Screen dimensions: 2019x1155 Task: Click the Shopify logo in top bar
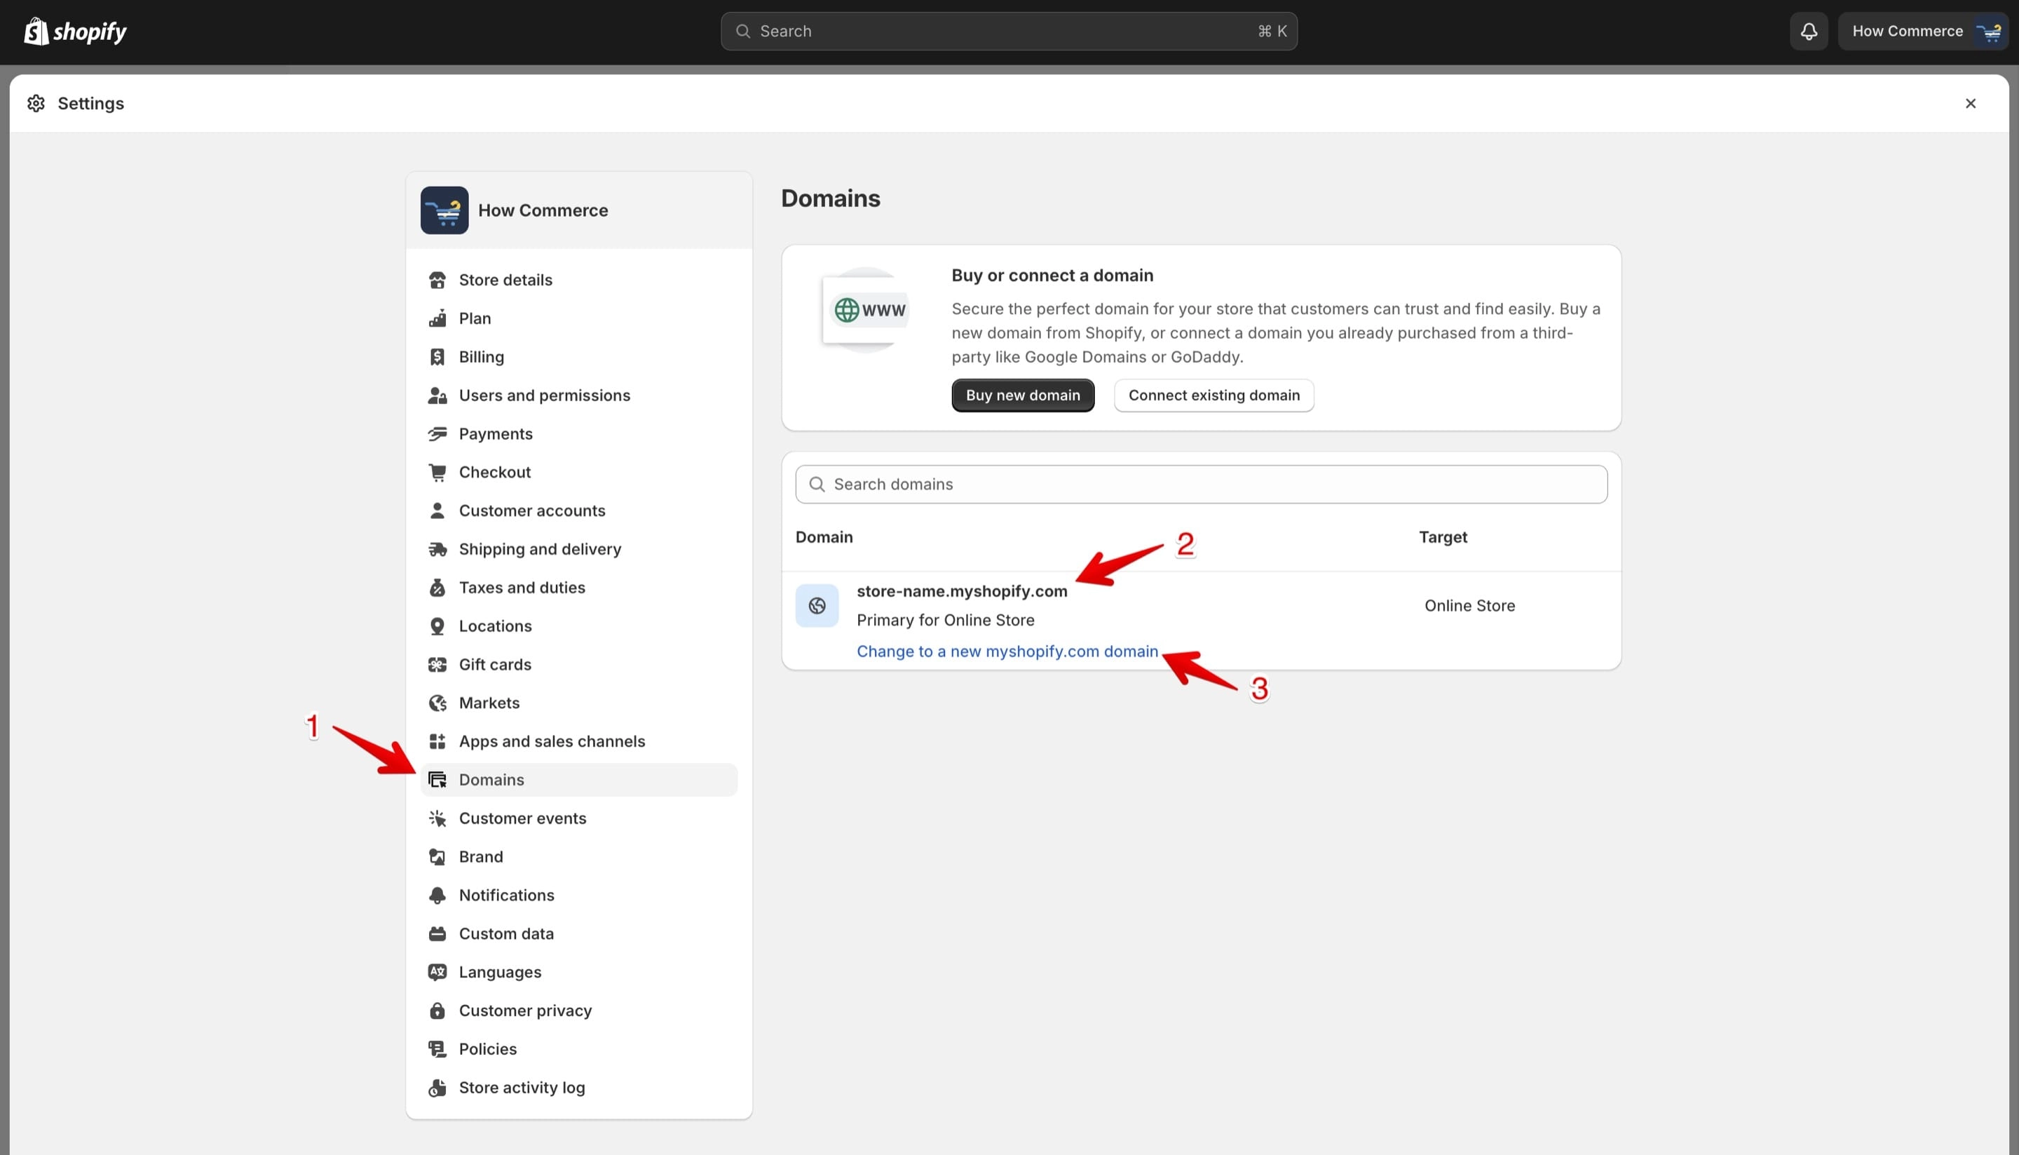point(75,31)
